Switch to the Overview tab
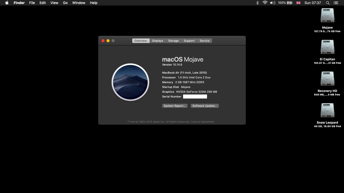The height and width of the screenshot is (193, 344). point(141,41)
